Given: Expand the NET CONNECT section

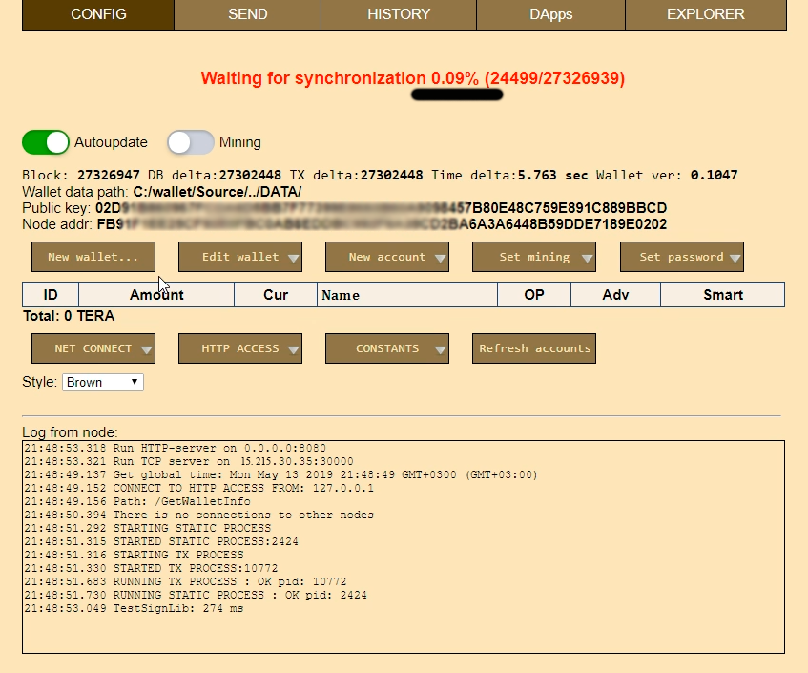Looking at the screenshot, I should click(x=93, y=348).
